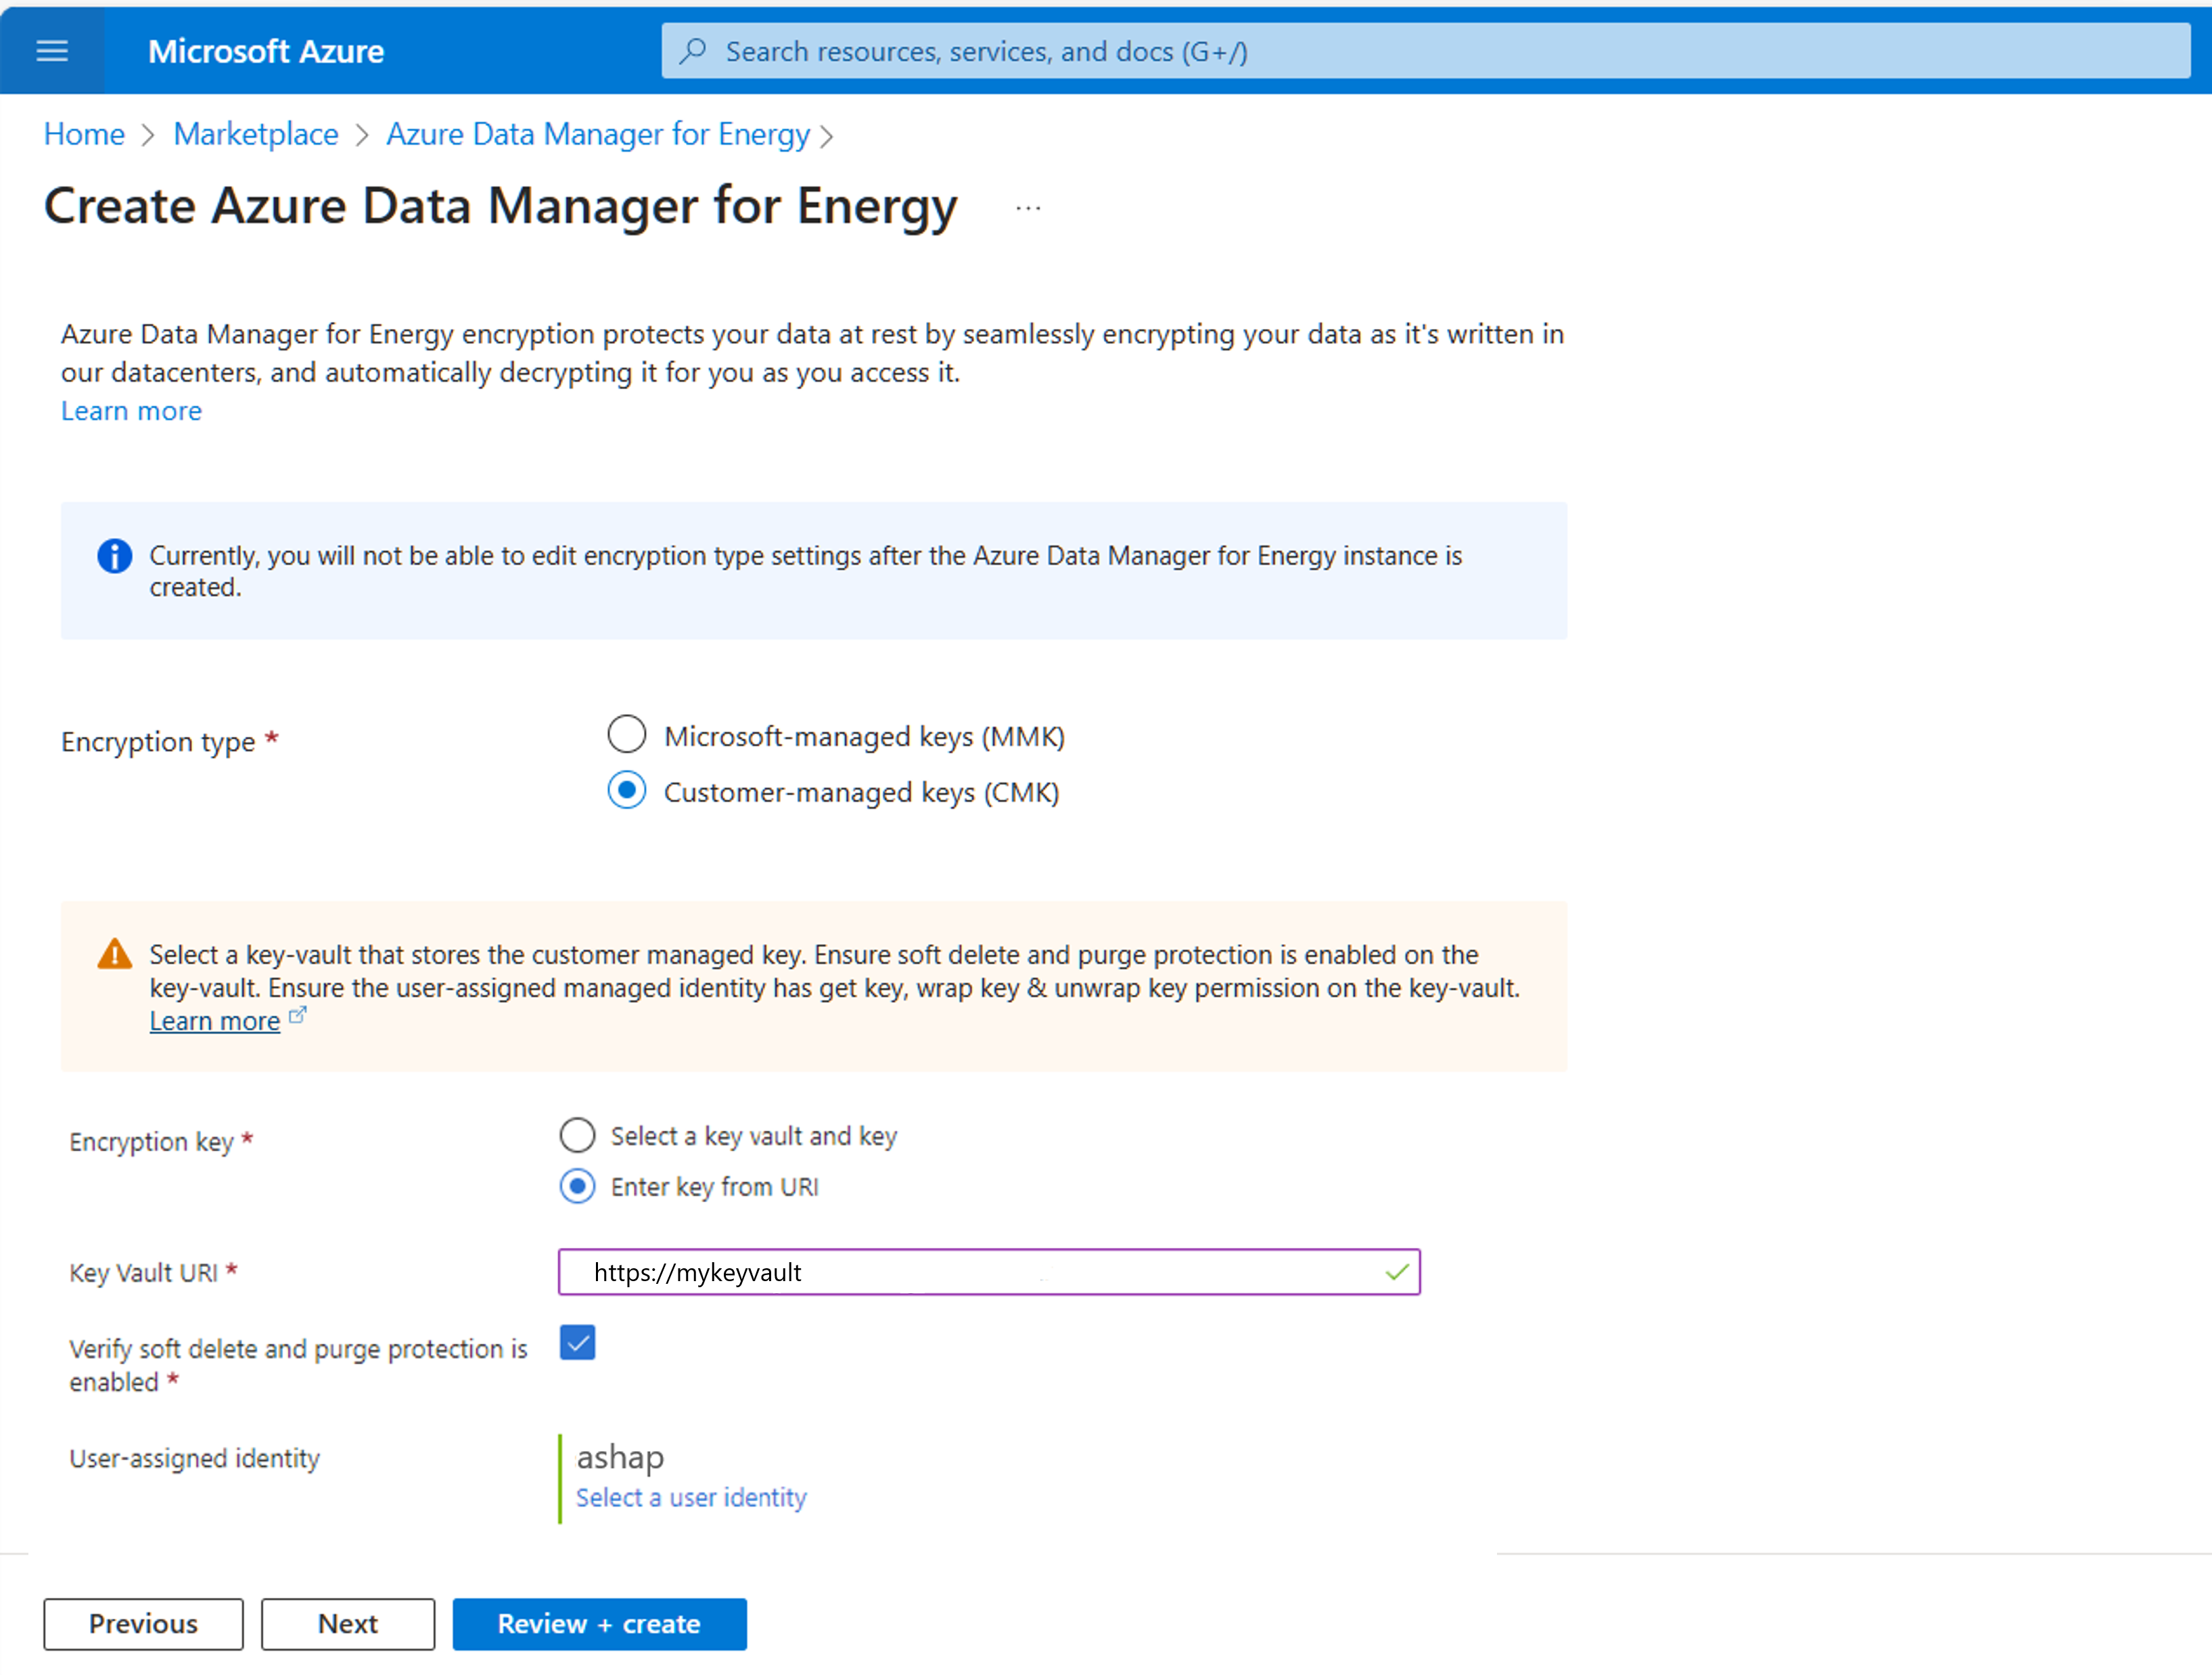This screenshot has height=1675, width=2212.
Task: Open the ellipsis menu next to the page title
Action: tap(1028, 207)
